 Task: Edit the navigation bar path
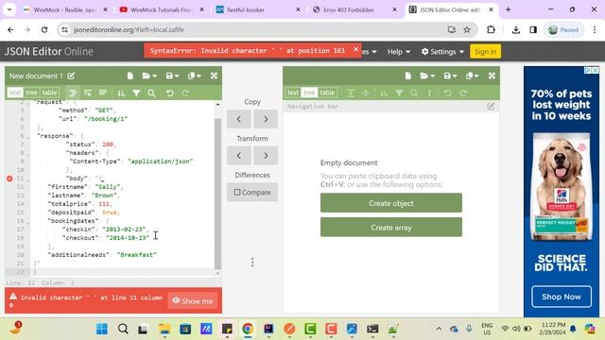pos(491,106)
